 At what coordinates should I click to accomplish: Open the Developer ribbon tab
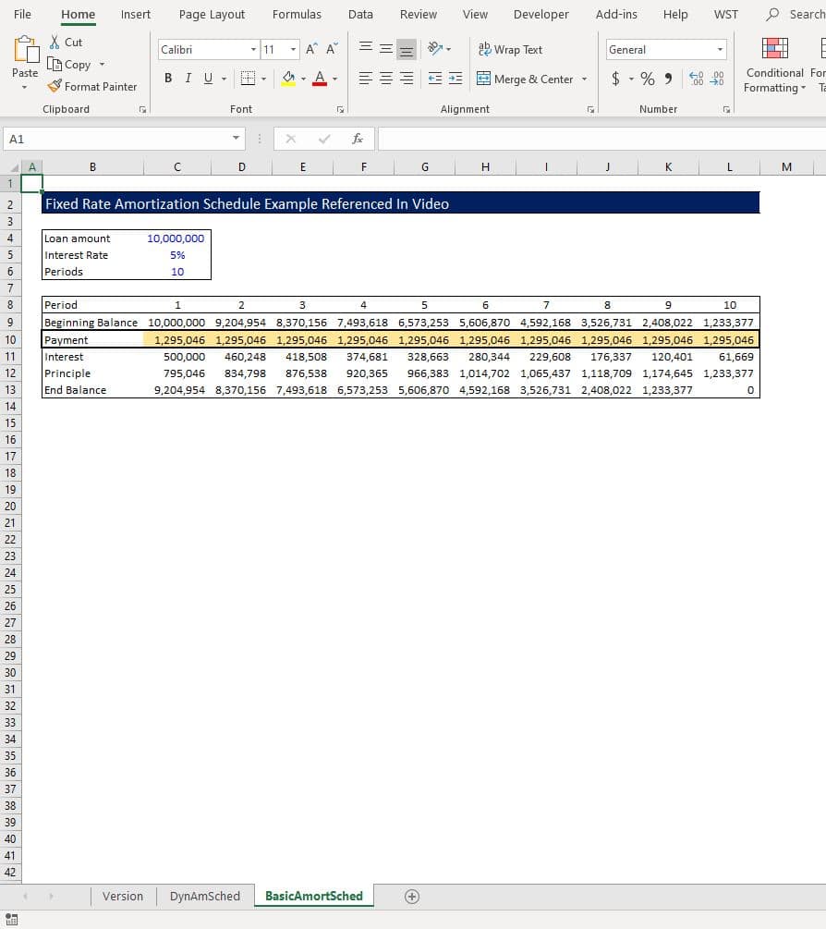click(541, 14)
